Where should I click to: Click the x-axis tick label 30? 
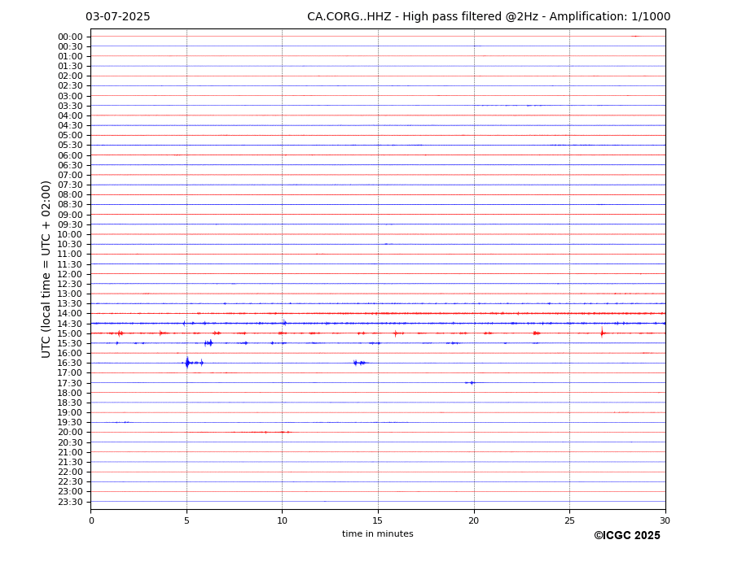(x=665, y=520)
